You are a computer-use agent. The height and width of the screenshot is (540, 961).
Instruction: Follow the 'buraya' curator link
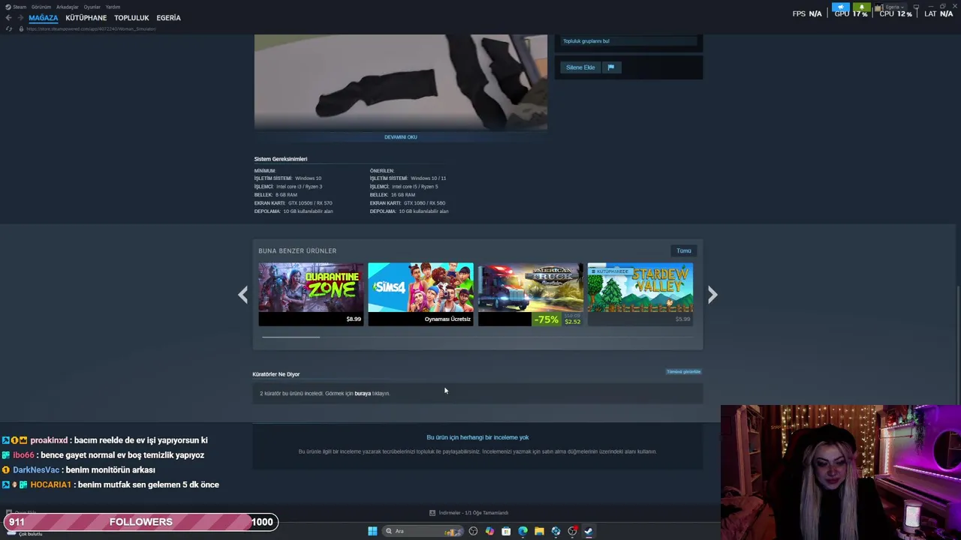tap(363, 394)
